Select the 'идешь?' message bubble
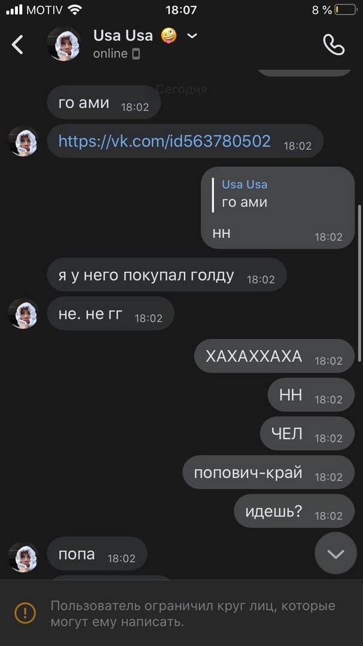Screen dimensions: 363x646 [294, 511]
